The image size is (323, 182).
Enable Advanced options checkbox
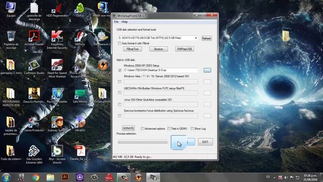[142, 128]
